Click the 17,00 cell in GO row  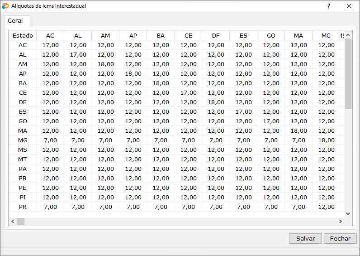click(271, 121)
